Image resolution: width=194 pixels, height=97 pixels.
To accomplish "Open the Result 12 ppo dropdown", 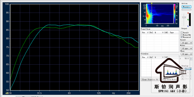I will tap(186, 43).
